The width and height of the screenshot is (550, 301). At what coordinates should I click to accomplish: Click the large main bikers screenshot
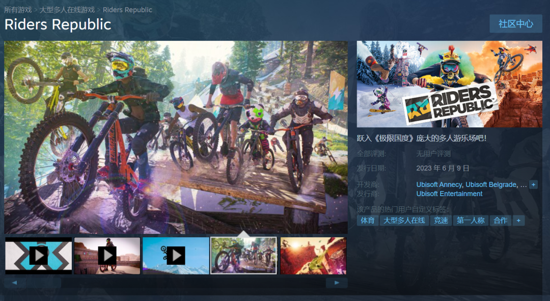pos(176,137)
